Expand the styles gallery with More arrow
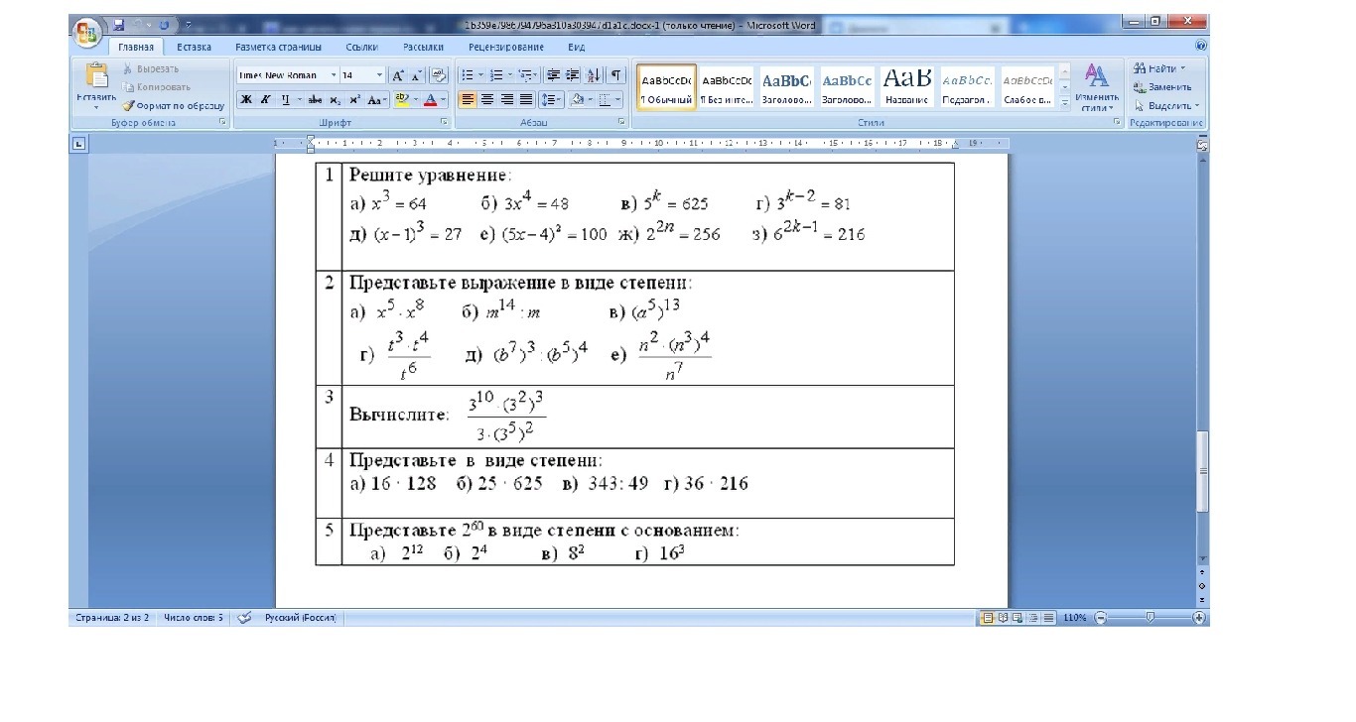 [1065, 104]
